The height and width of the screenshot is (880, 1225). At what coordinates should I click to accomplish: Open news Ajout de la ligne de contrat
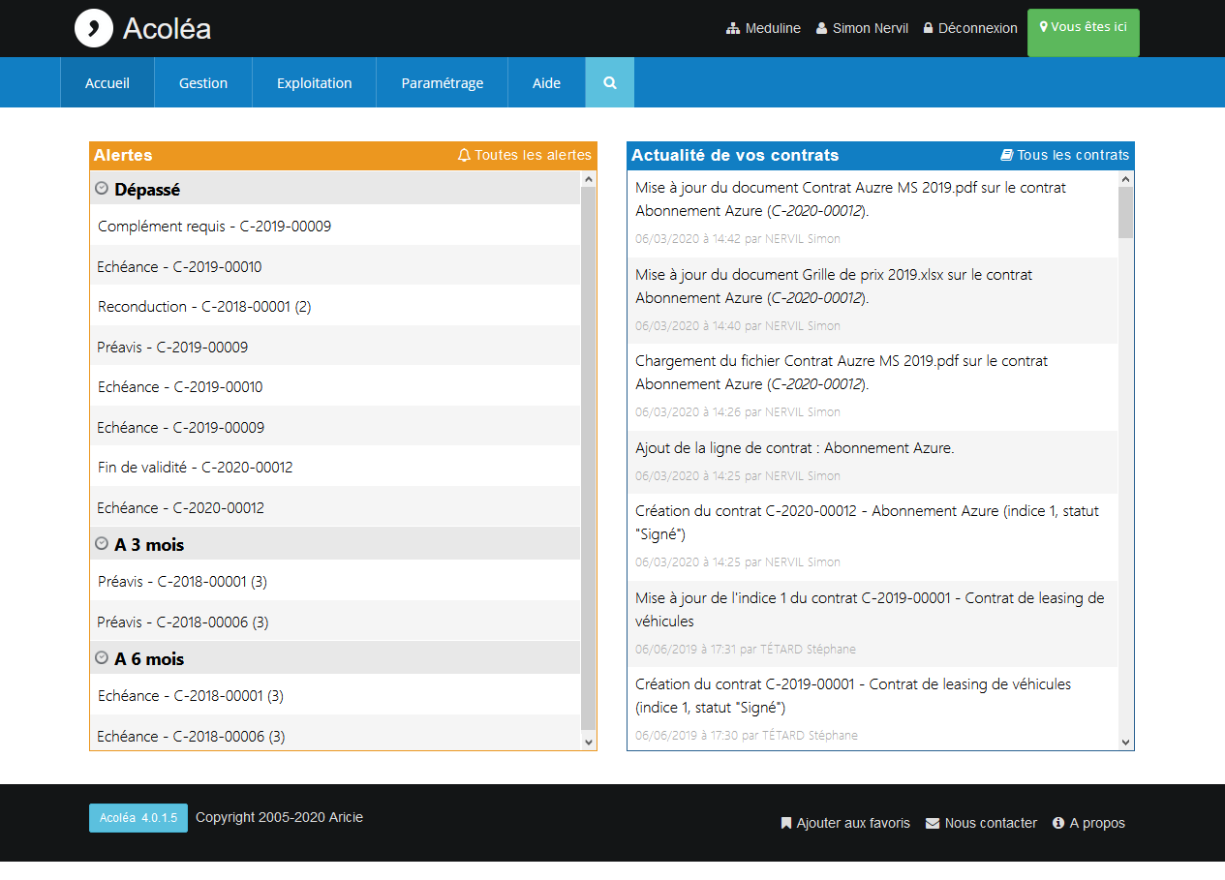(873, 462)
